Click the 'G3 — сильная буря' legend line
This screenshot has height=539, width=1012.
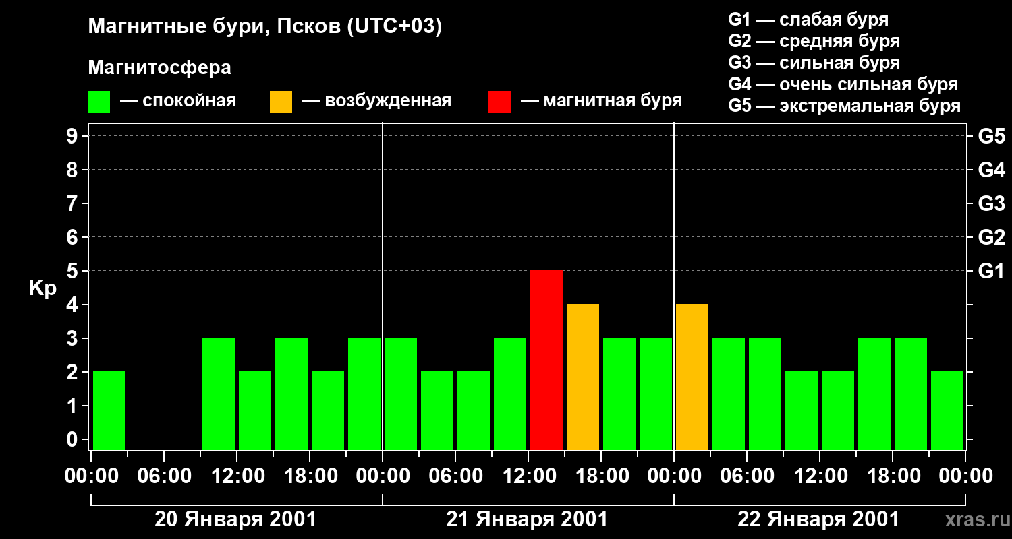[814, 63]
